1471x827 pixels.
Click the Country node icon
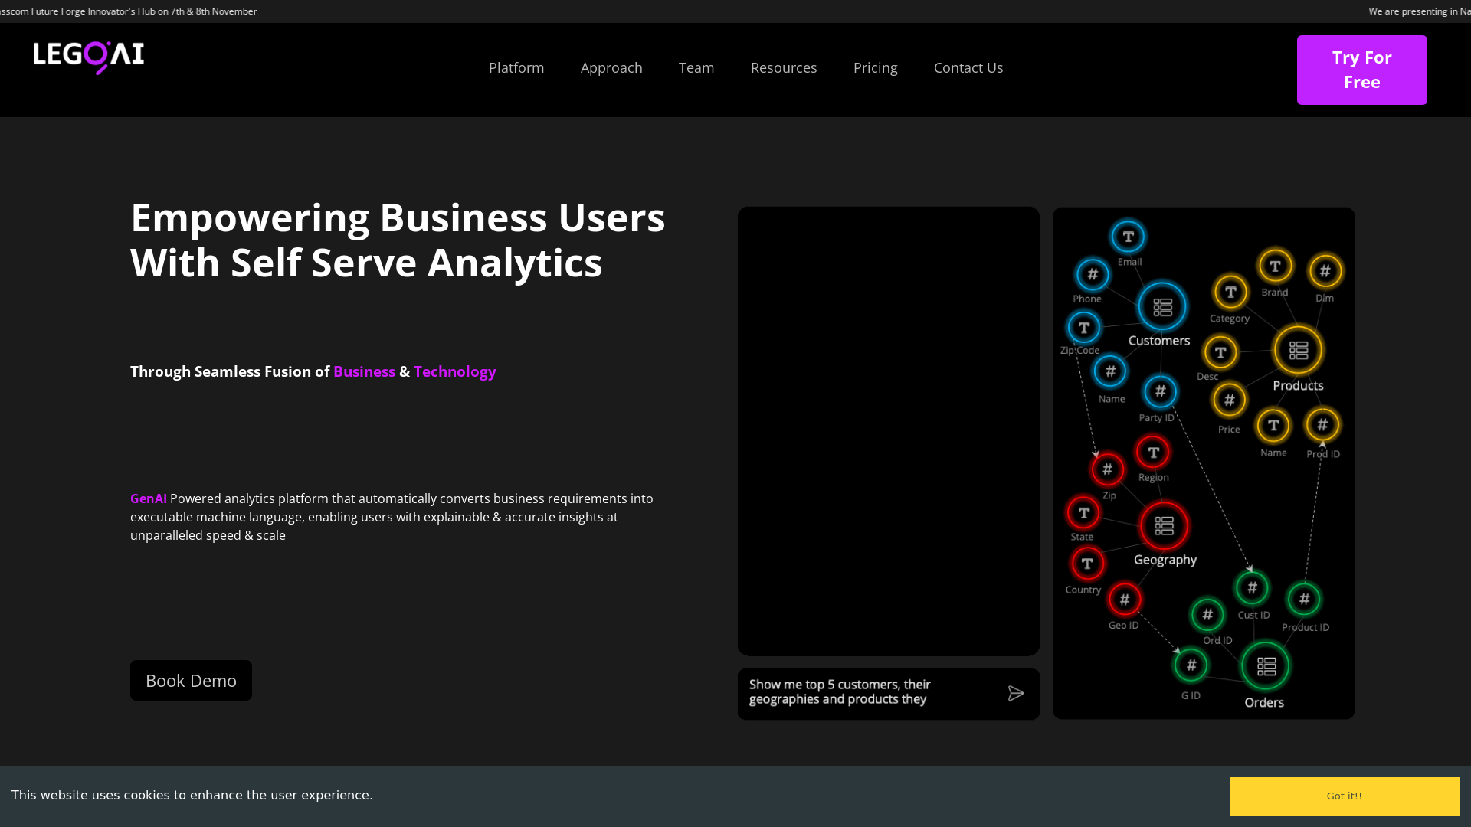[x=1087, y=564]
